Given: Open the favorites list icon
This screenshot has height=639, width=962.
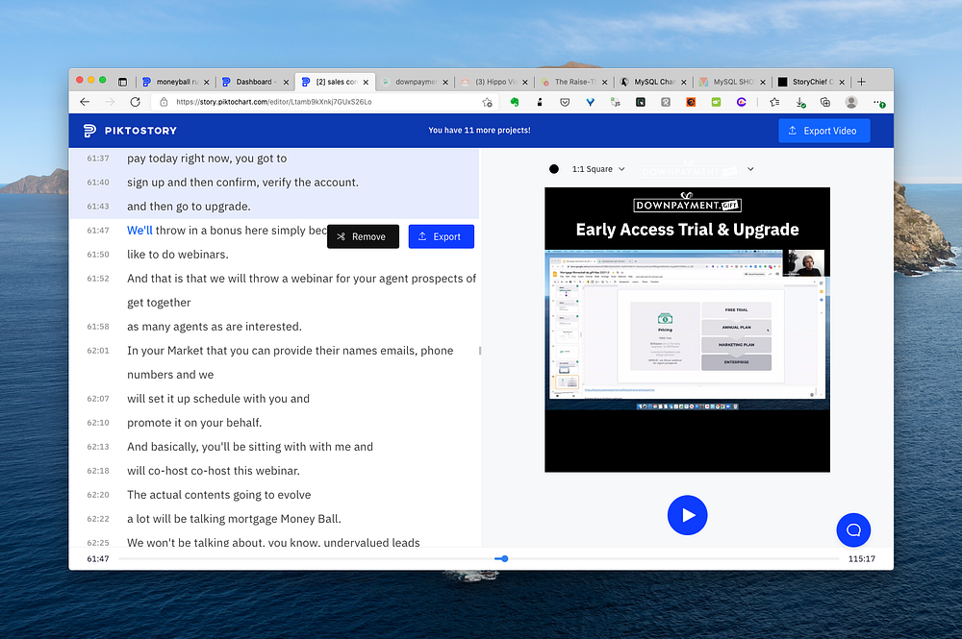Looking at the screenshot, I should (774, 102).
